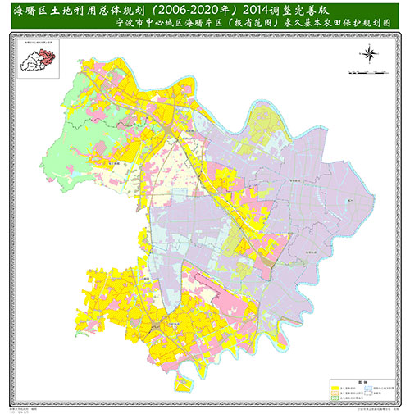Open the locator inset map thumbnail
Image resolution: width=410 pixels, height=414 pixels.
click(39, 59)
